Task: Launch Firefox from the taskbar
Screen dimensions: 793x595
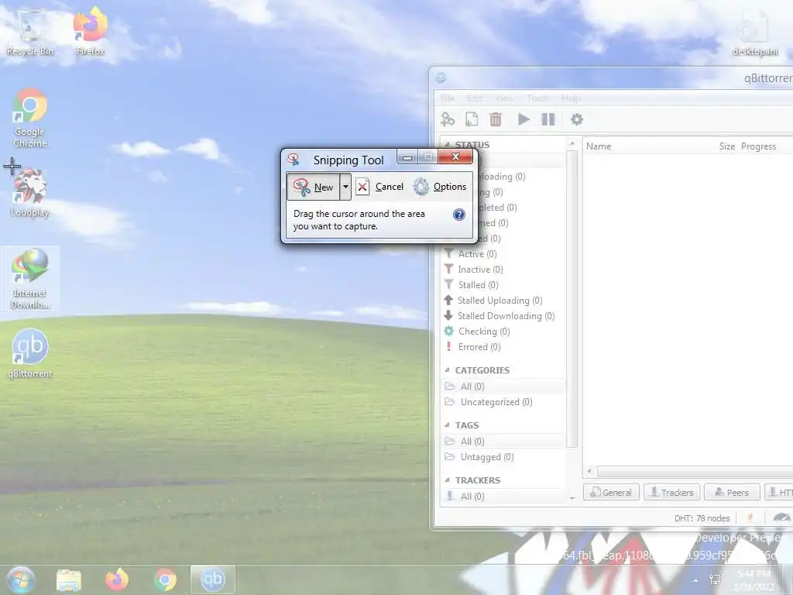Action: 117,580
